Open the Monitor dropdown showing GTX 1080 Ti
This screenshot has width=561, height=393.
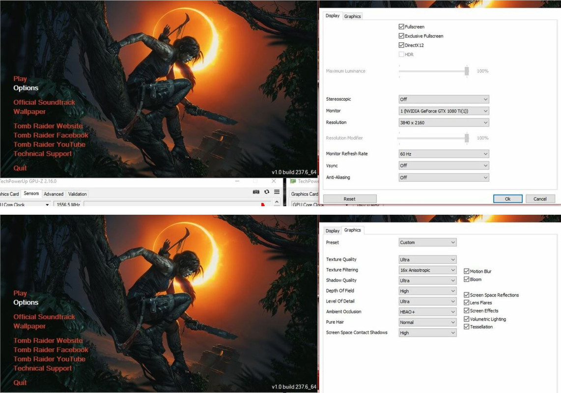[444, 111]
